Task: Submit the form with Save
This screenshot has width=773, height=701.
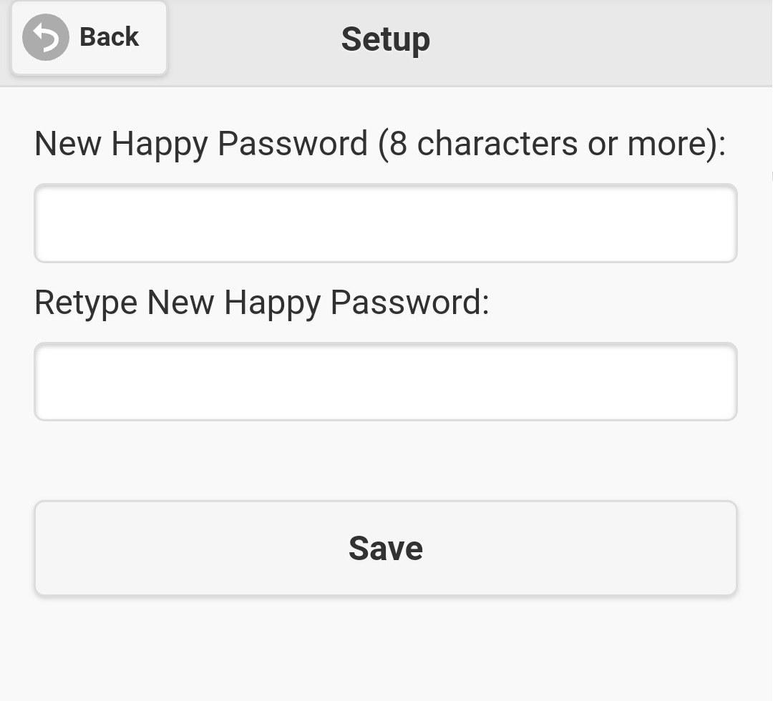Action: (x=386, y=548)
